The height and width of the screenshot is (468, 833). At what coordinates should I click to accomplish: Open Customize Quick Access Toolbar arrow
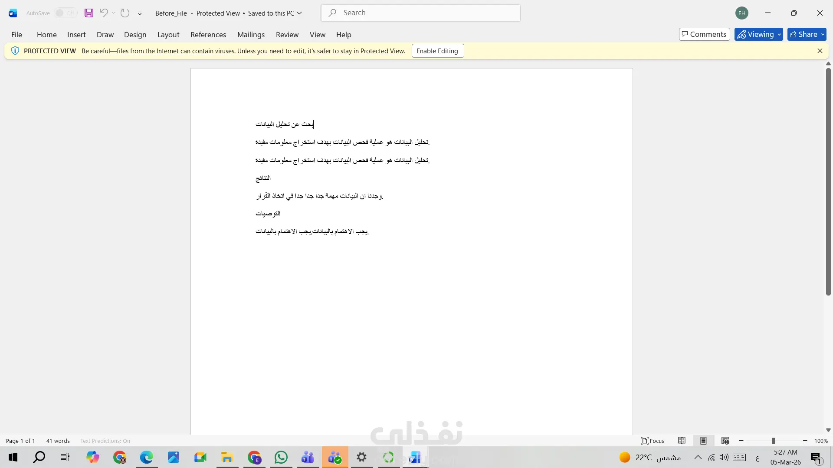pos(140,13)
